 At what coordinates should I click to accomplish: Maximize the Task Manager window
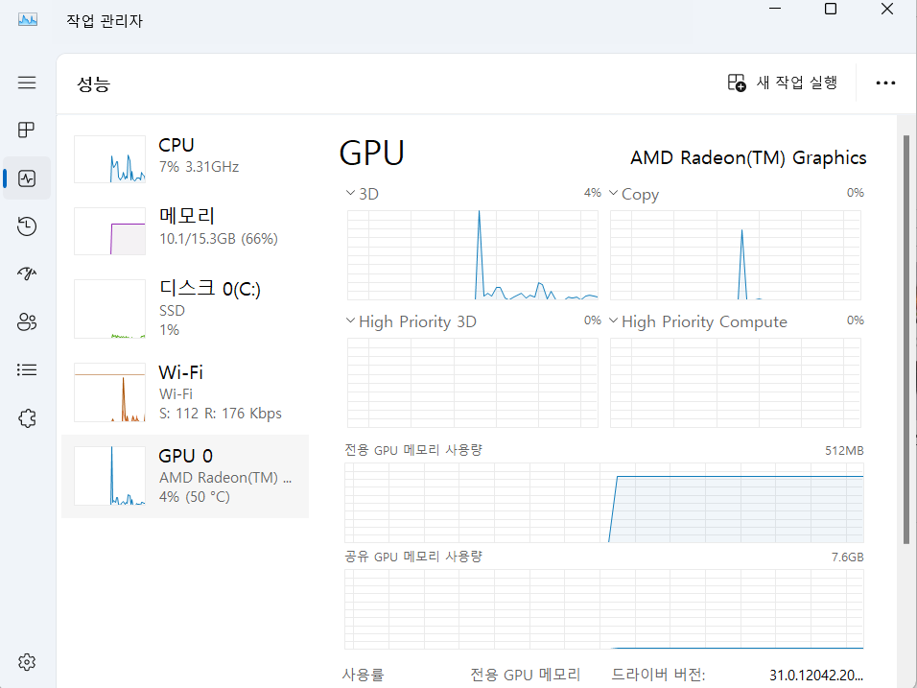pyautogui.click(x=831, y=9)
